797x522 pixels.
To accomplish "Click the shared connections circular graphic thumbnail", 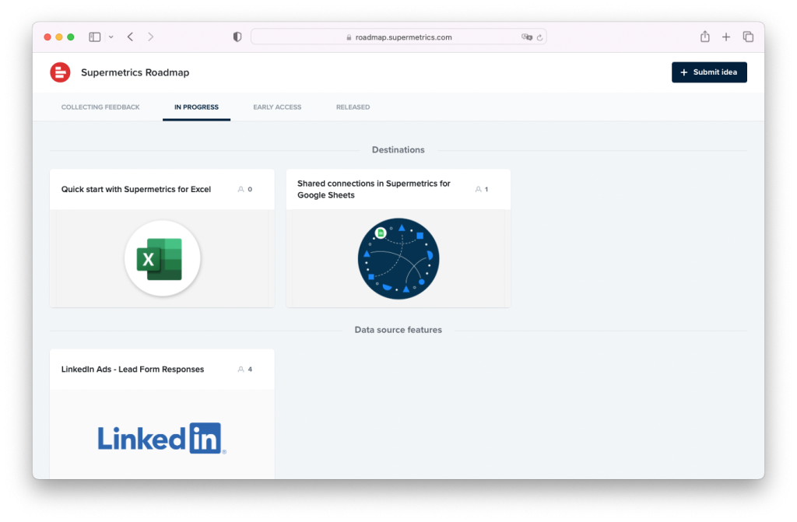I will coord(398,259).
